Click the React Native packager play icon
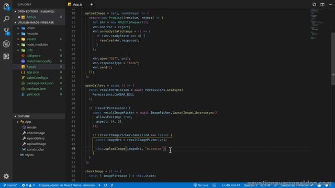The width and height of the screenshot is (335, 188). tap(99, 185)
